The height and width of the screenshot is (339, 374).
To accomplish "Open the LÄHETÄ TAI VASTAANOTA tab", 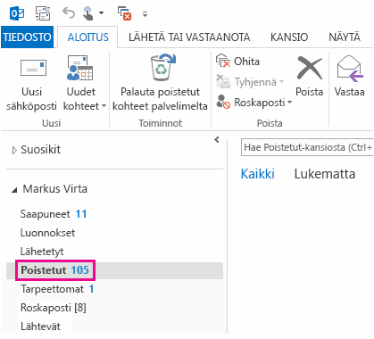I will click(x=189, y=37).
